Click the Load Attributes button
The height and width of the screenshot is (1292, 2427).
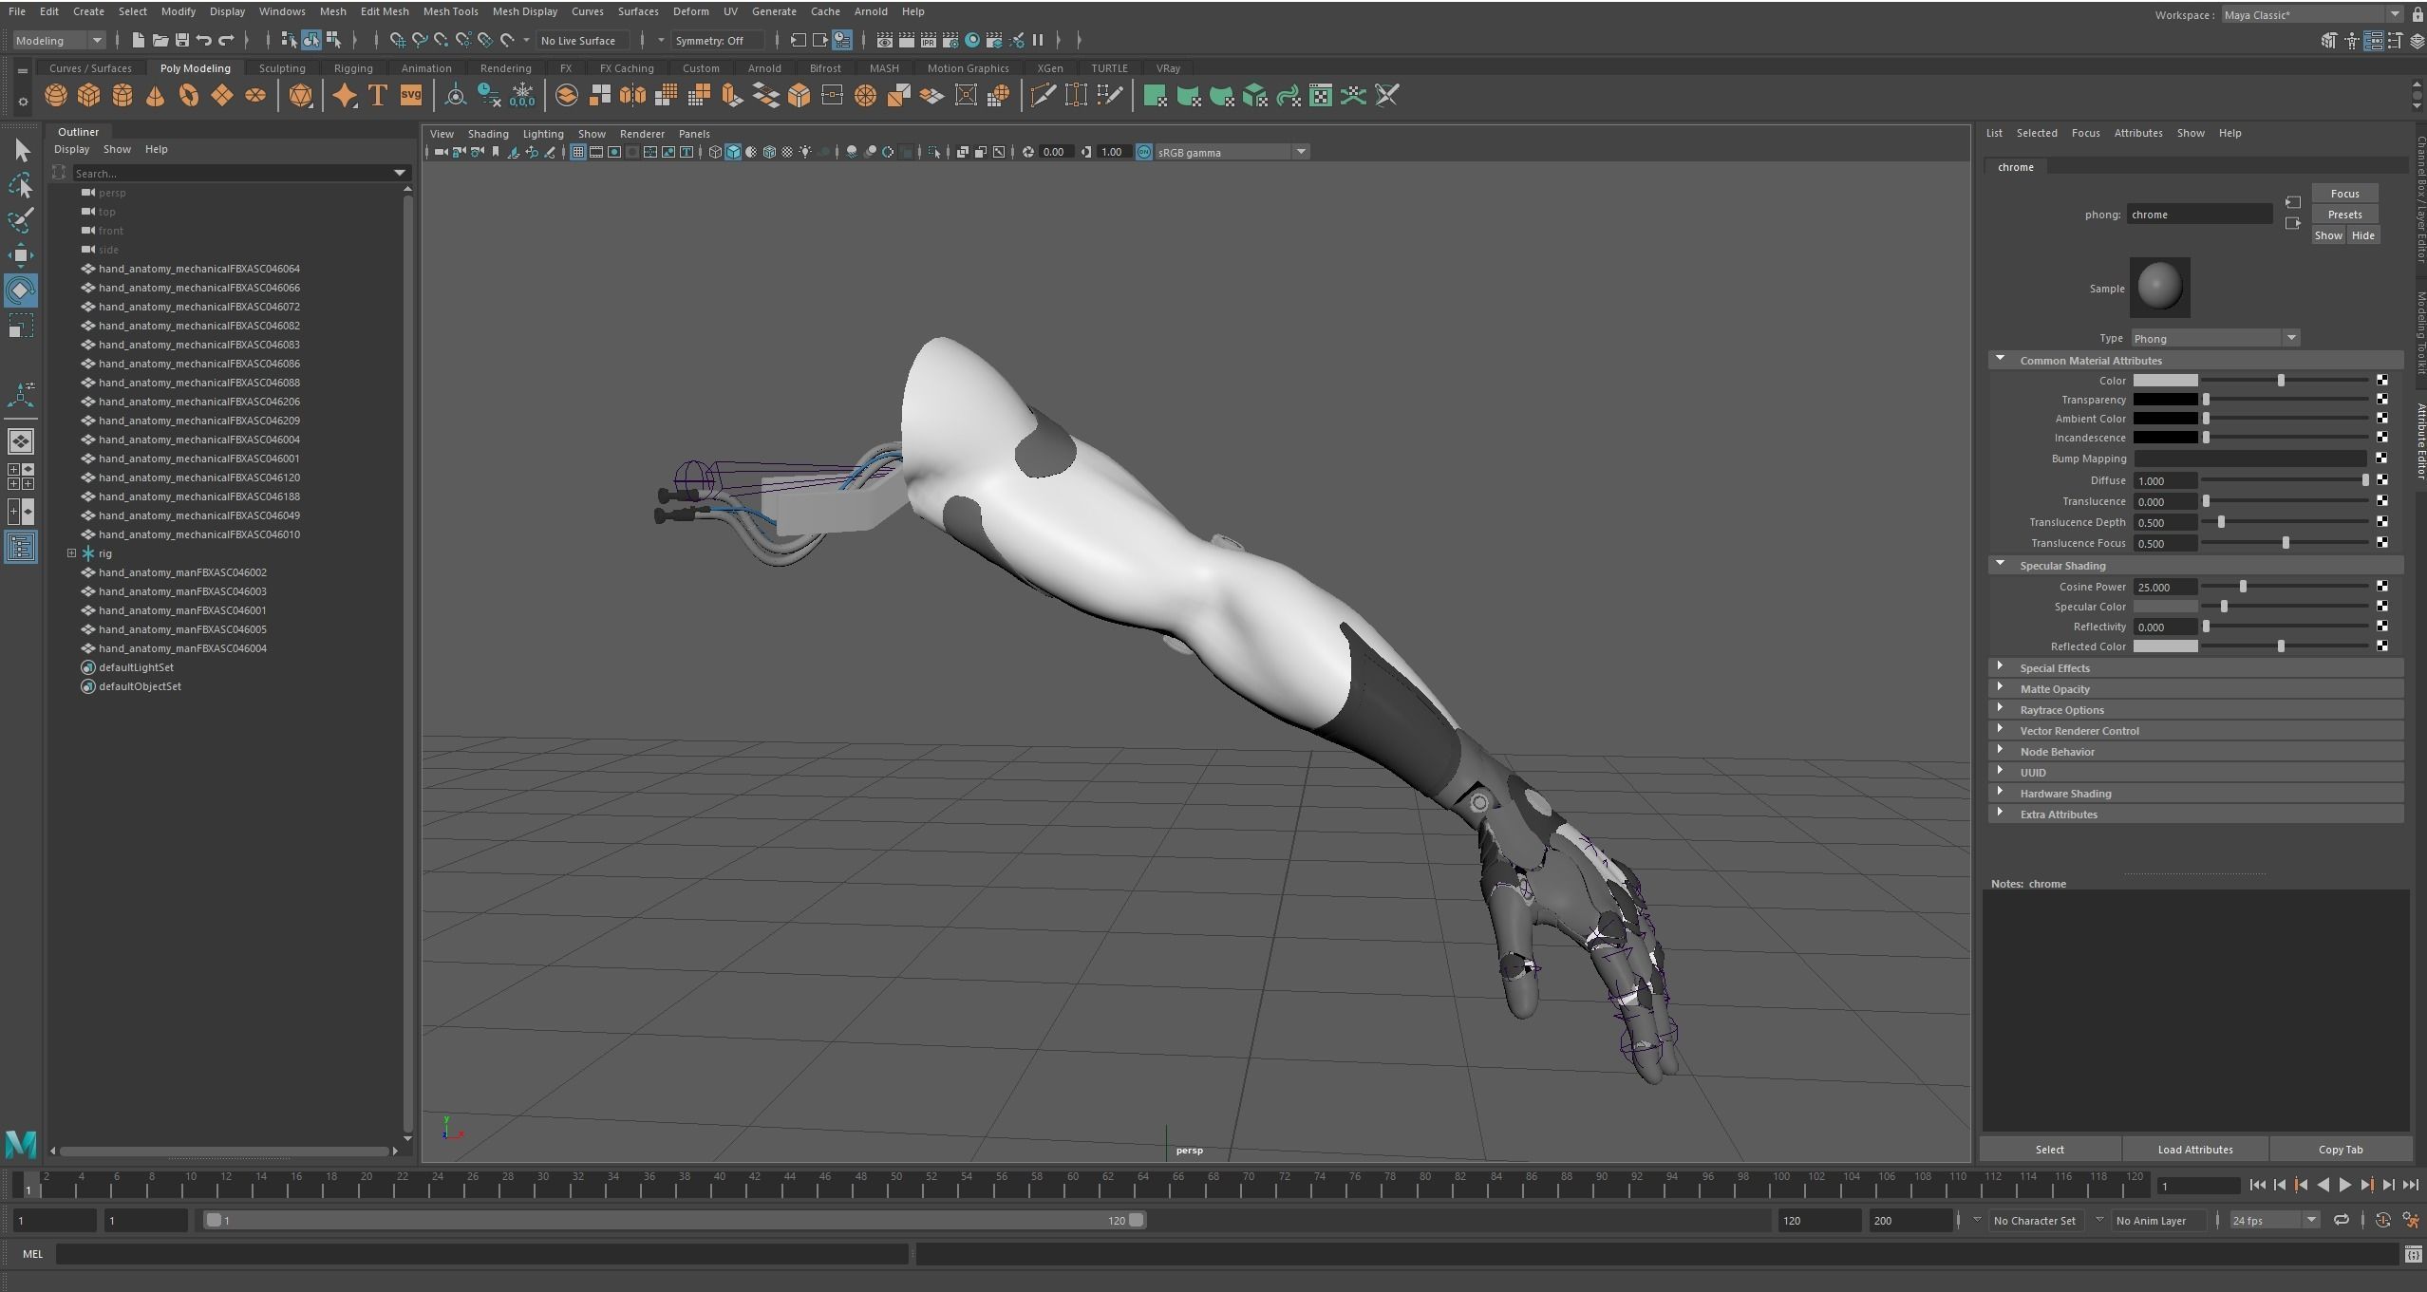click(2193, 1149)
